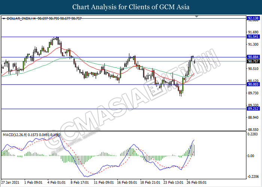Click the 26 Feb 05:01 time label
This screenshot has width=262, height=187.
(x=196, y=183)
